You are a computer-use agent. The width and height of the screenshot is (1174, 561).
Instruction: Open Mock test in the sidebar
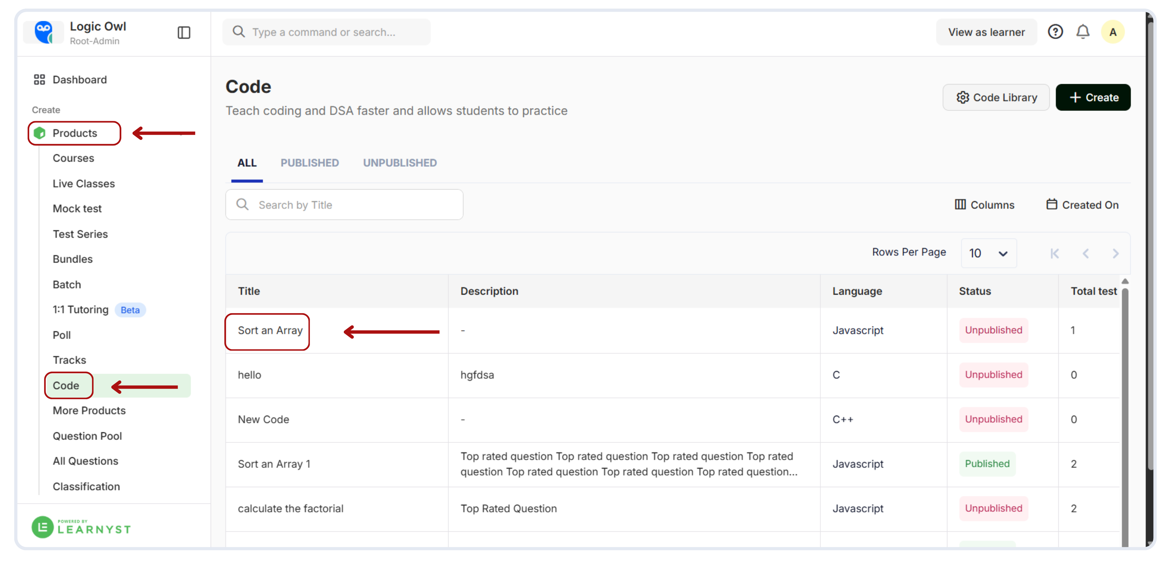click(x=77, y=208)
